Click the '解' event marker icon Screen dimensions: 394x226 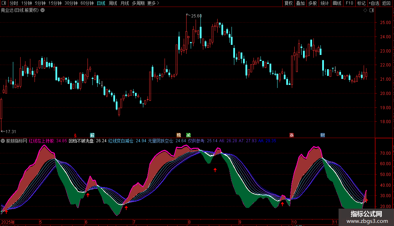pos(92,135)
